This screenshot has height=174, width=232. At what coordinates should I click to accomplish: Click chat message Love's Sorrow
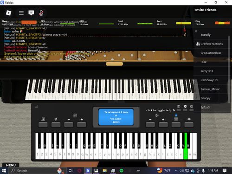pos(26,47)
